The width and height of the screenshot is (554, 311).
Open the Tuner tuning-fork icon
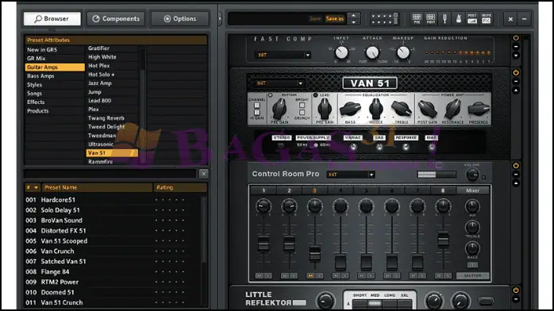coord(444,19)
